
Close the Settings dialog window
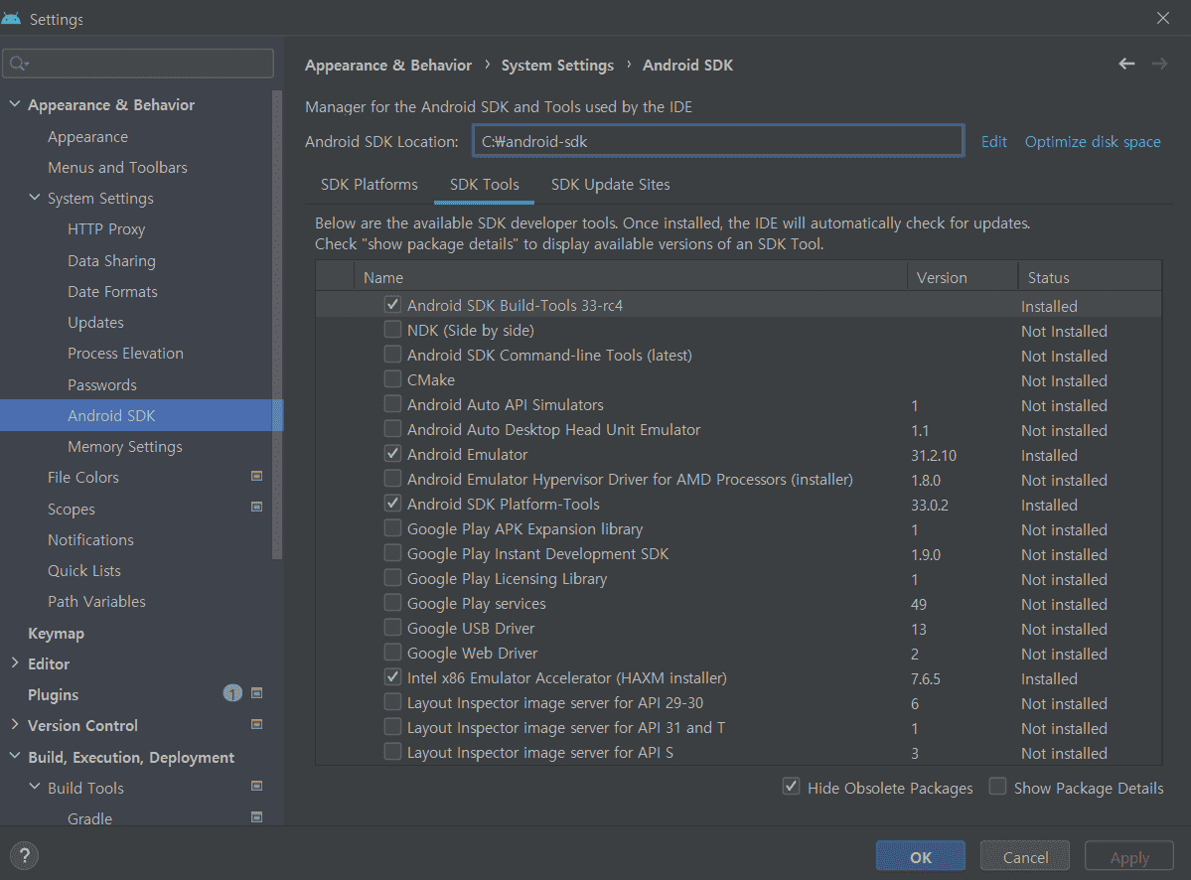1163,18
